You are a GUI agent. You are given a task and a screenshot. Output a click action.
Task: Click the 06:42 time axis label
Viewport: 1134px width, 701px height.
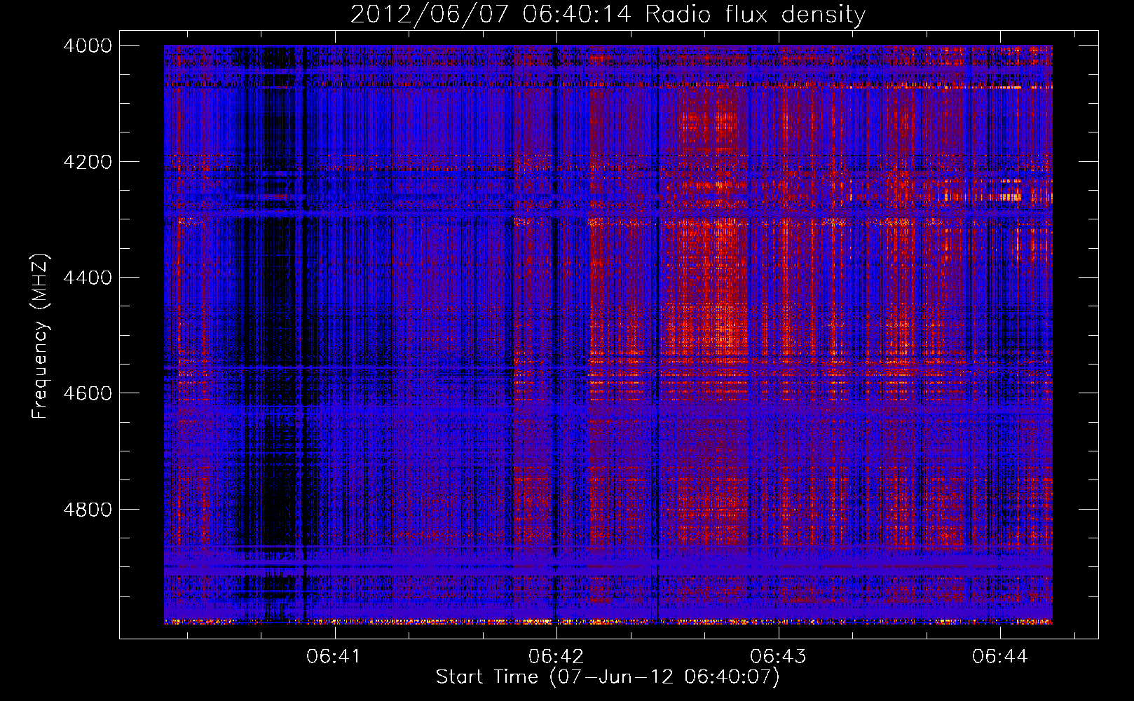tap(556, 656)
